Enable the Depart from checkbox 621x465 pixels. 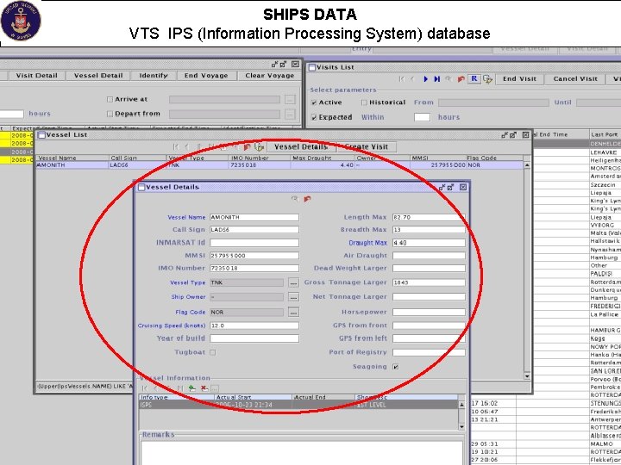point(110,114)
